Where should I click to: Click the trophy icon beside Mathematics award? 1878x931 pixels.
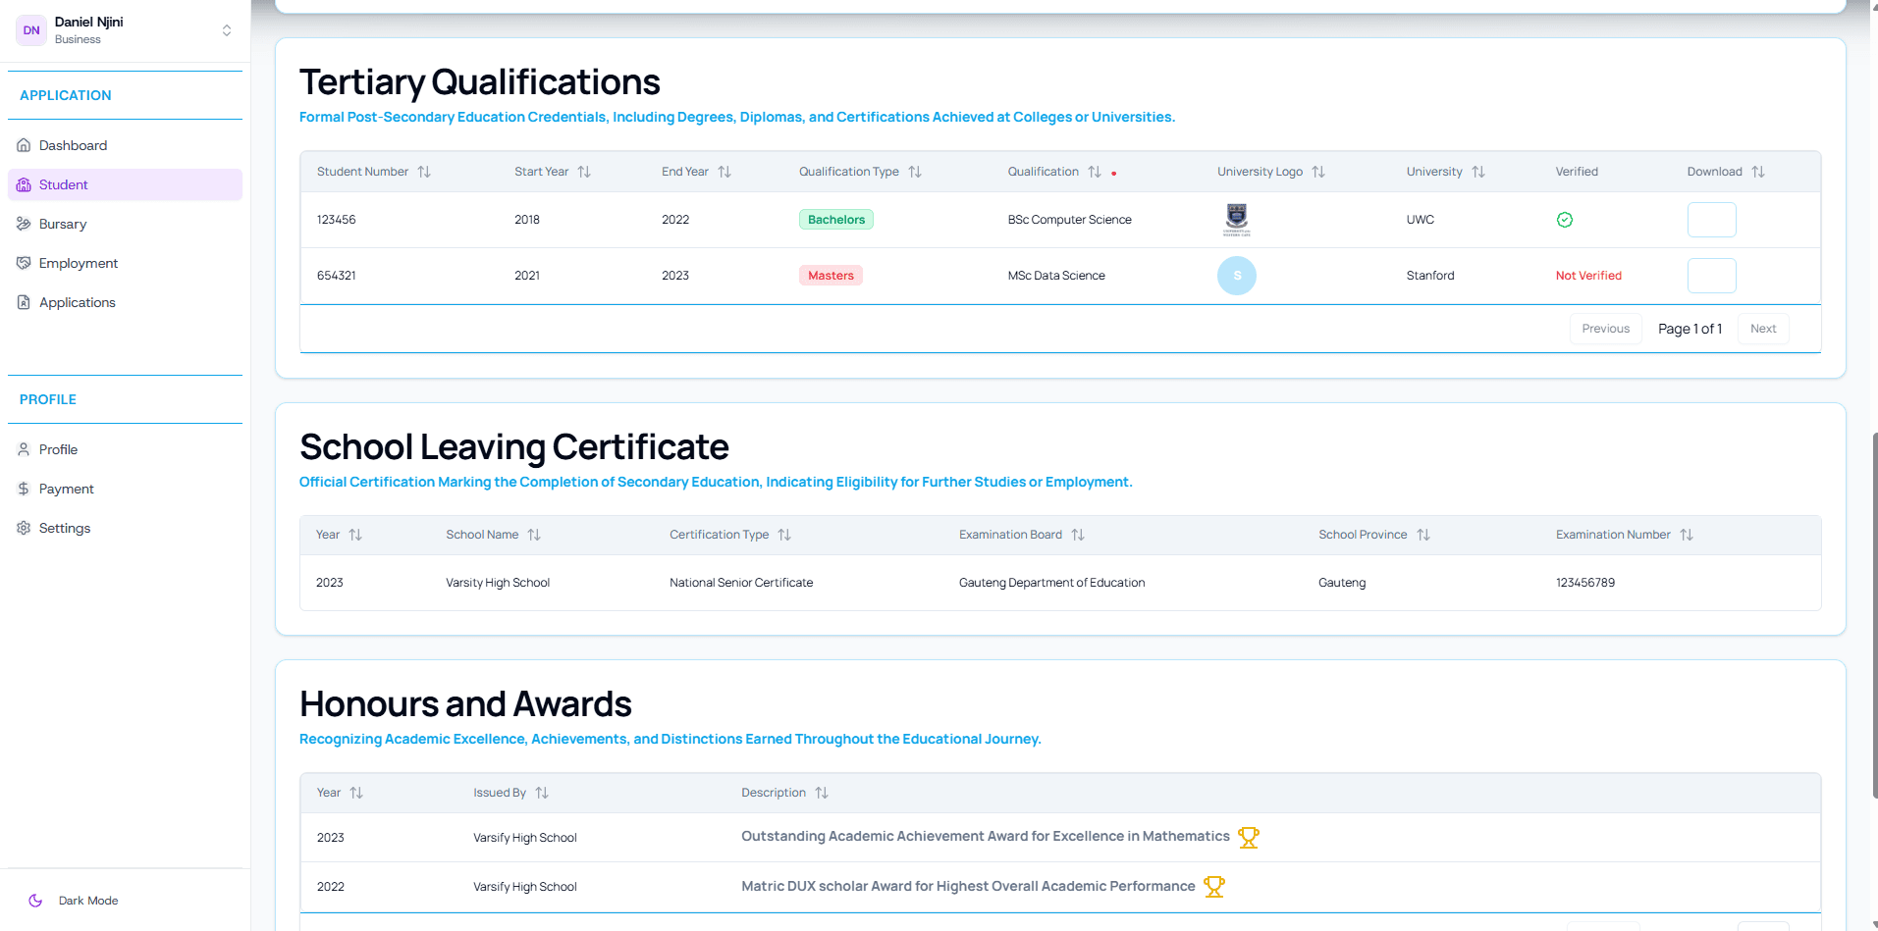coord(1248,838)
